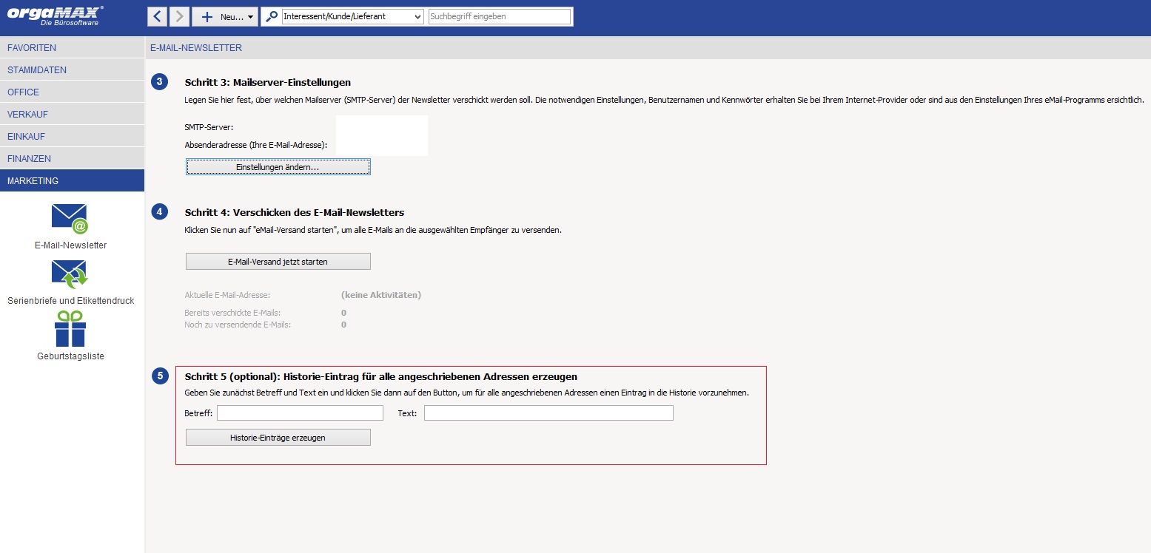Open the Geburtstagsliste gift icon
The image size is (1151, 553).
70,329
